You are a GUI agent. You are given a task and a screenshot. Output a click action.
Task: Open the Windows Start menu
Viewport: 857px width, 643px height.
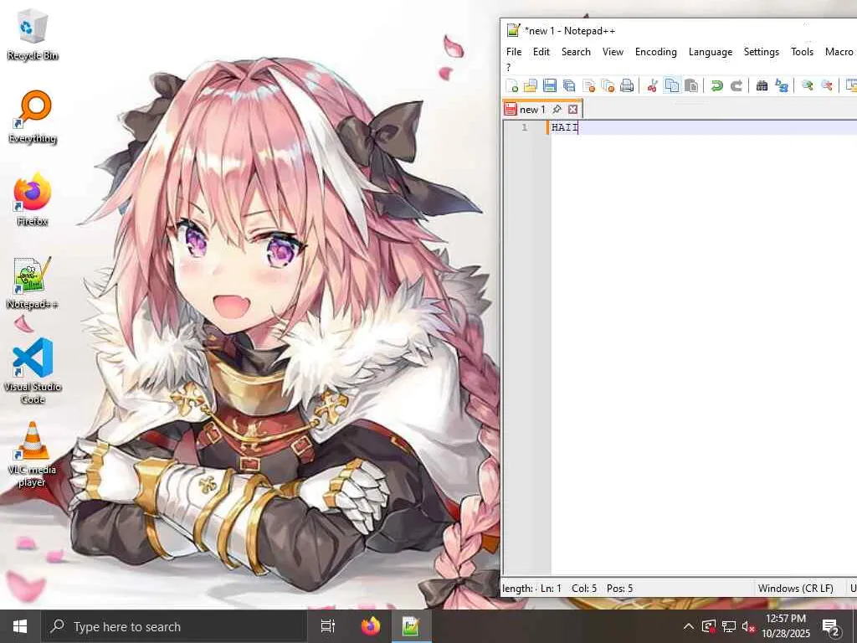(x=20, y=626)
